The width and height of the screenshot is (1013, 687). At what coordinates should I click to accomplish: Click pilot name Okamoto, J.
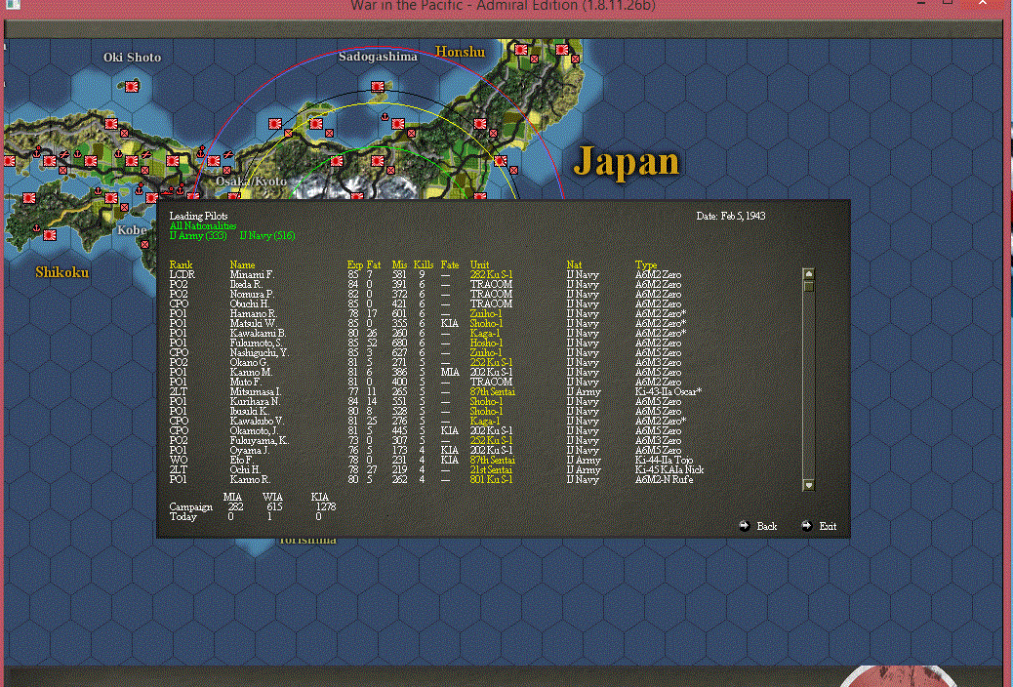pos(254,431)
